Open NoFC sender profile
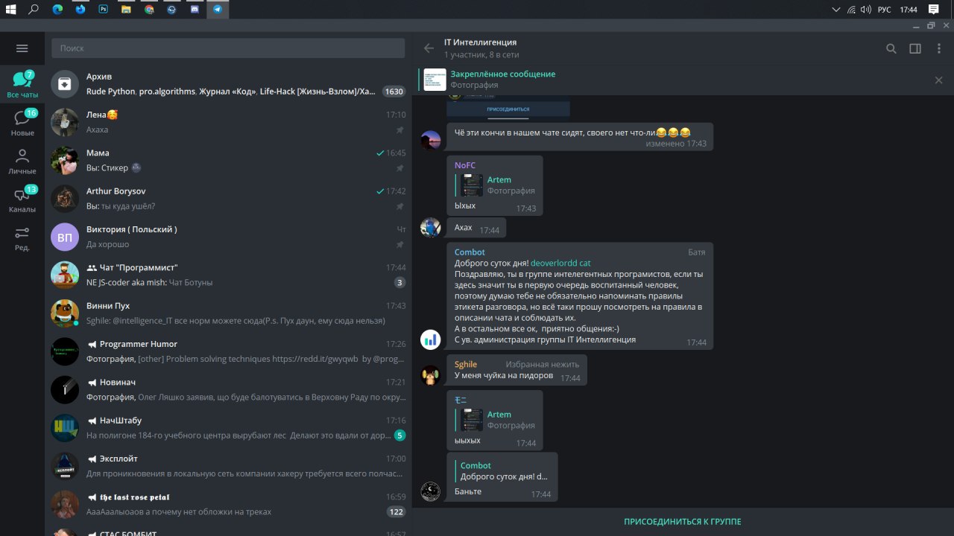The height and width of the screenshot is (536, 954). tap(465, 165)
